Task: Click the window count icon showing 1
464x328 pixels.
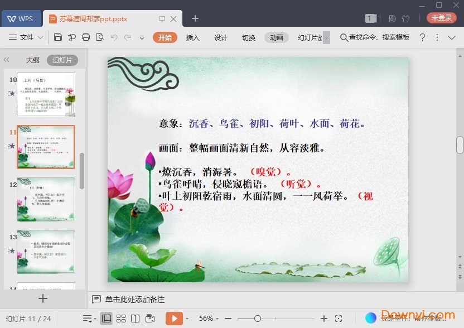Action: 371,18
